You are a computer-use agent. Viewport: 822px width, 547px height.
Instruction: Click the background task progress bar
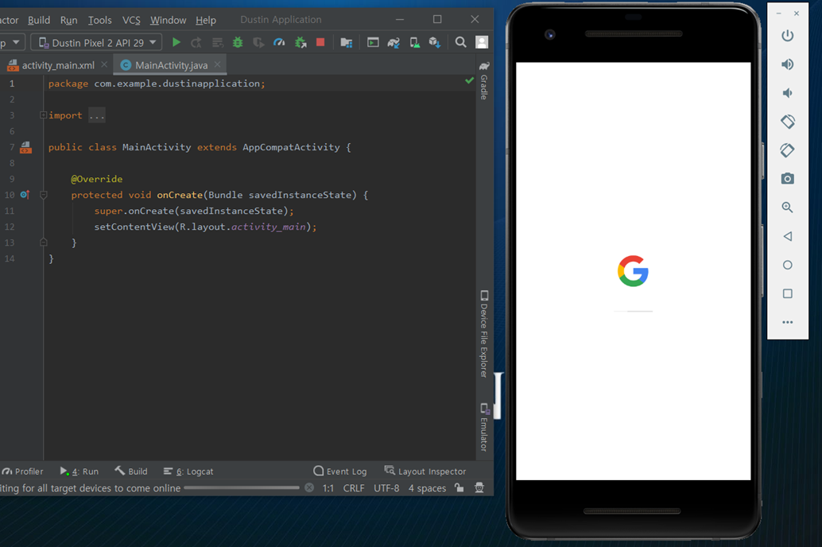click(x=242, y=487)
